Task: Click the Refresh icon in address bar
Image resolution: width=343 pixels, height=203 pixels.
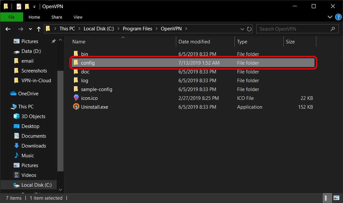Action: pos(249,29)
